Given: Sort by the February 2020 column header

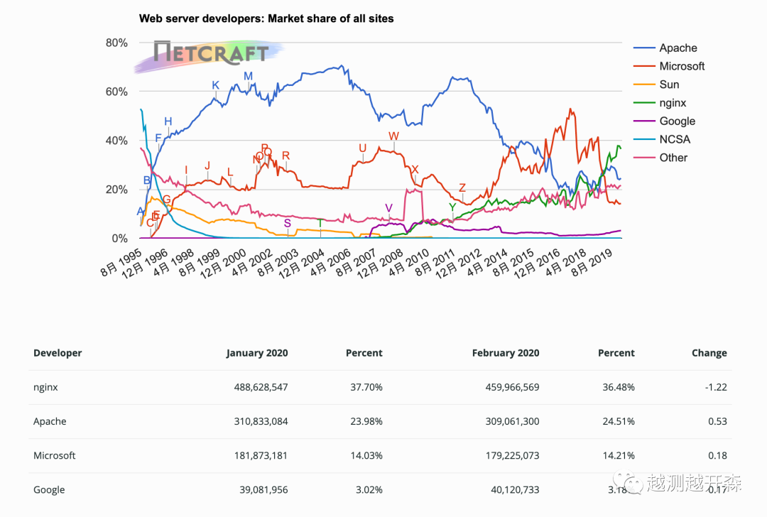Looking at the screenshot, I should coord(506,353).
